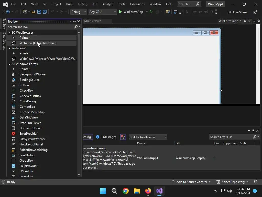Click the New Project toolbar icon

tap(25, 12)
